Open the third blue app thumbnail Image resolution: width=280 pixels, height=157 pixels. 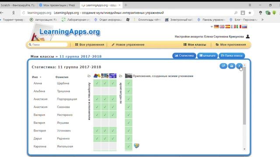(x=113, y=76)
